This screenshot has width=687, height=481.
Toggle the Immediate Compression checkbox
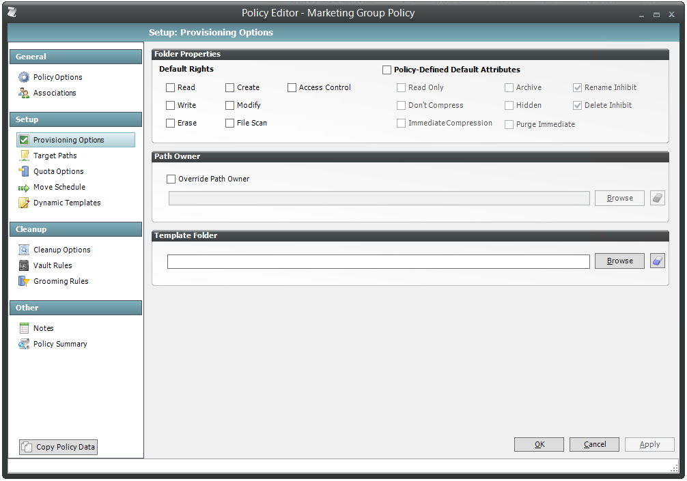pos(401,123)
